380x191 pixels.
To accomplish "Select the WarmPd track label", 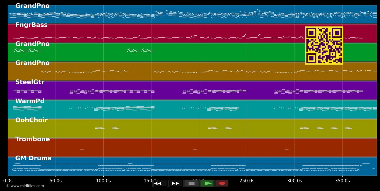I will (x=30, y=101).
